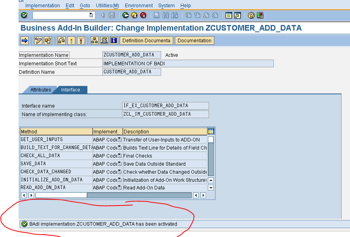350x237 pixels.
Task: Open the ABAP Code dropdown for CHECK_ALL_DATA
Action: (x=120, y=156)
